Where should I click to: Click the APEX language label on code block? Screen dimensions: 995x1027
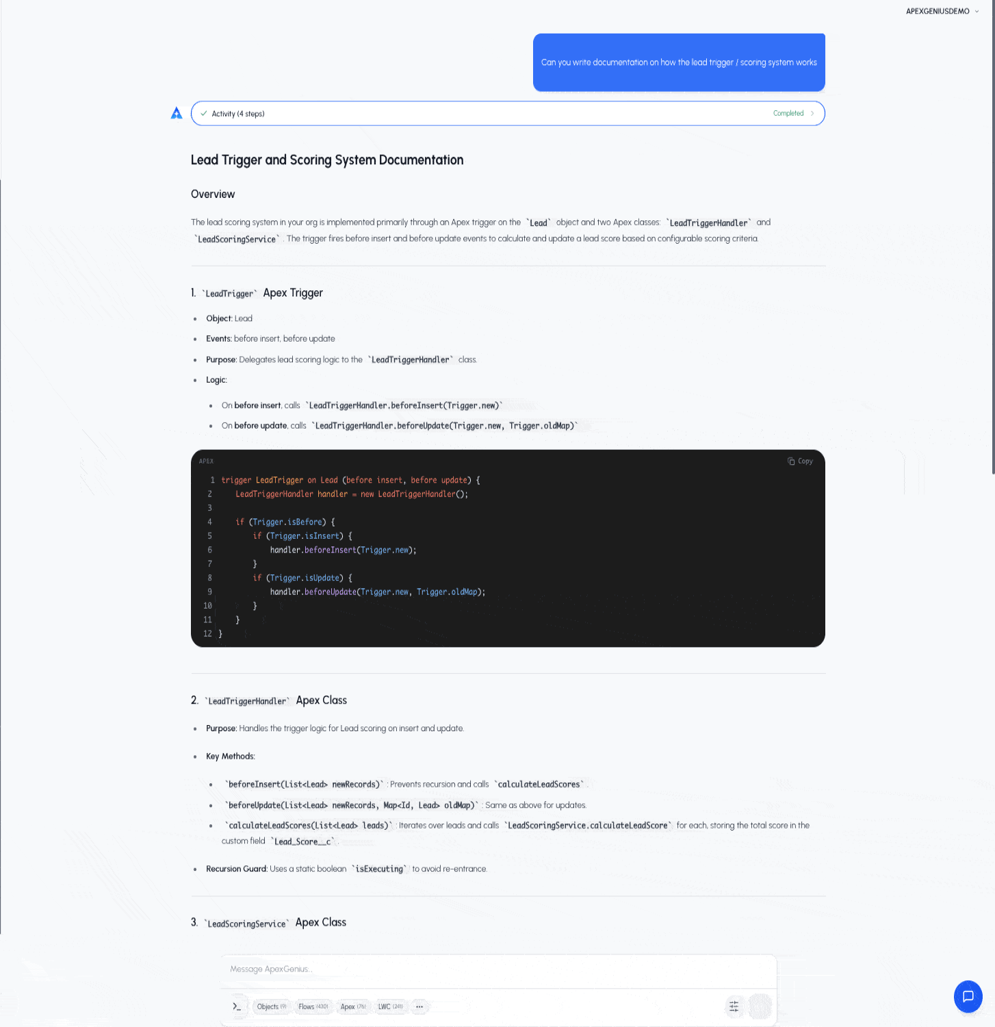tap(206, 461)
